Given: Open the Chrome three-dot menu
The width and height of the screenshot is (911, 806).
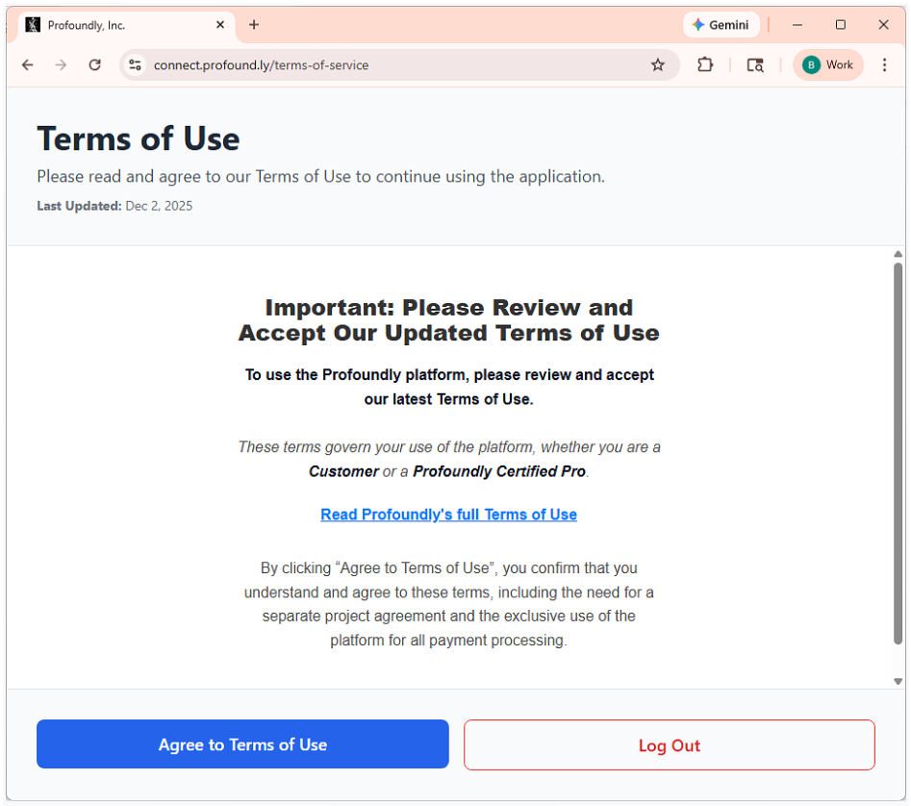Looking at the screenshot, I should 884,64.
